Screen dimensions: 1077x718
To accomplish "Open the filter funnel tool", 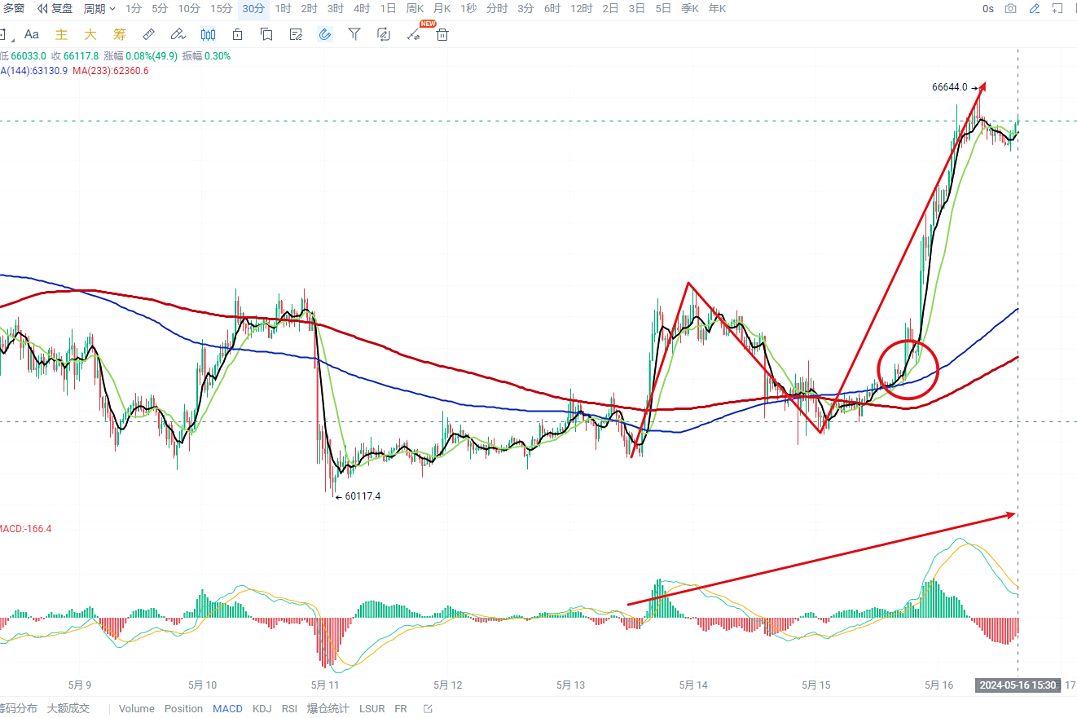I will [354, 34].
